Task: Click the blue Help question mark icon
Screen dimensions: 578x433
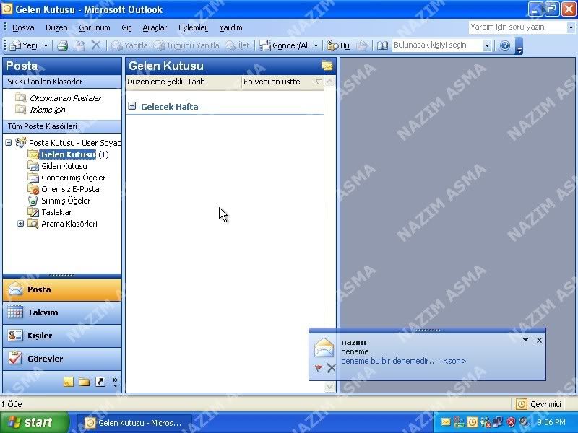Action: click(x=505, y=45)
